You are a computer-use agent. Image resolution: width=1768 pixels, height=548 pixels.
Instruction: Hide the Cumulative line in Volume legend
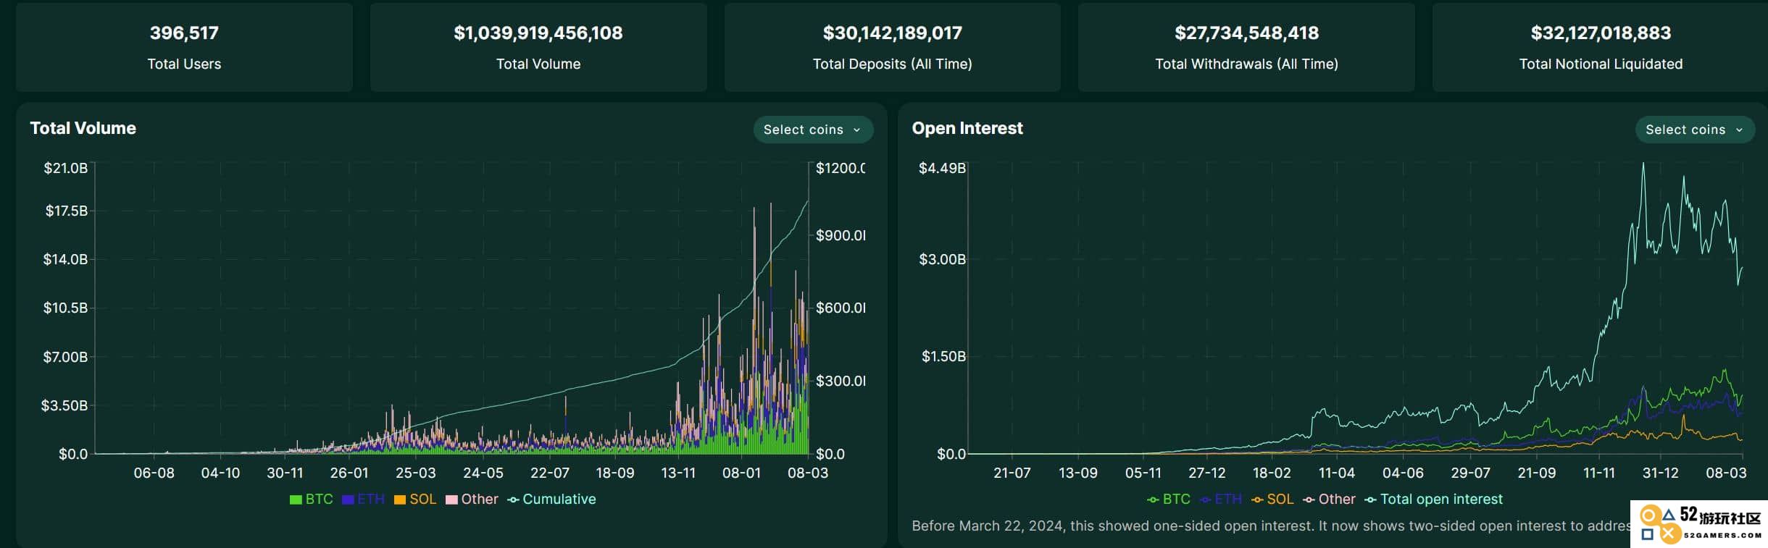coord(551,499)
